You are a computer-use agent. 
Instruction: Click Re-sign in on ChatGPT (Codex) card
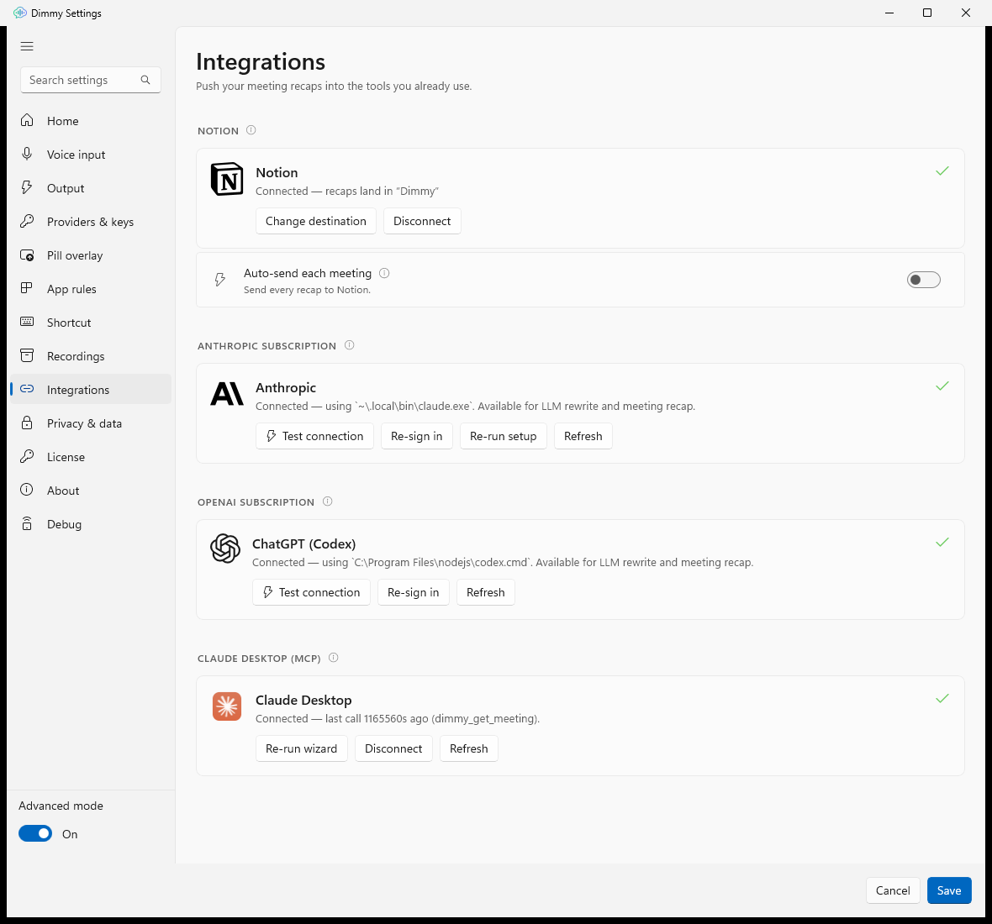[x=413, y=591]
